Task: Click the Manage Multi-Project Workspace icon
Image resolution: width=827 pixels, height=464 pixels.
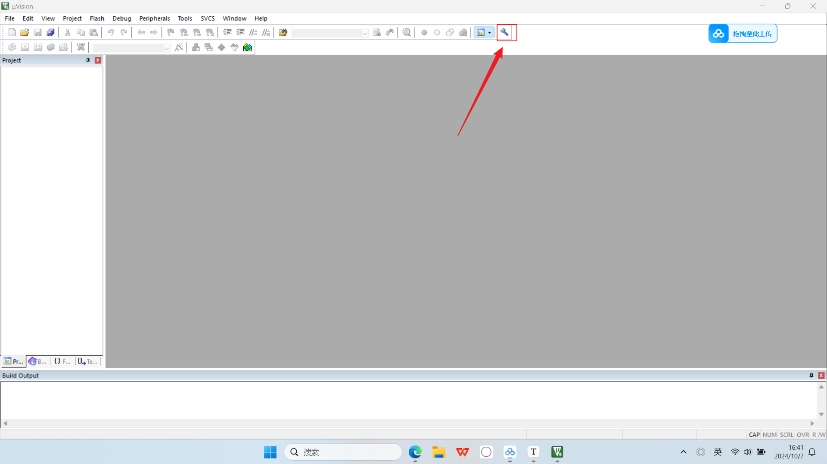Action: [x=209, y=47]
